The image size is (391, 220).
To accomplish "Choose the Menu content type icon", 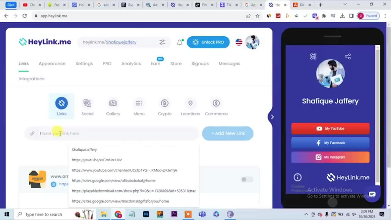I will (139, 103).
